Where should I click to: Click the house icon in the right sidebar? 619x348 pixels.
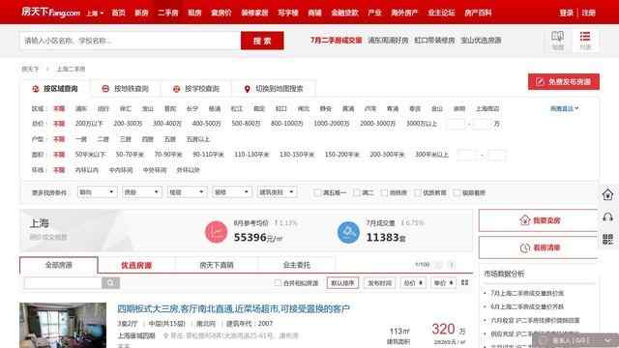(607, 194)
